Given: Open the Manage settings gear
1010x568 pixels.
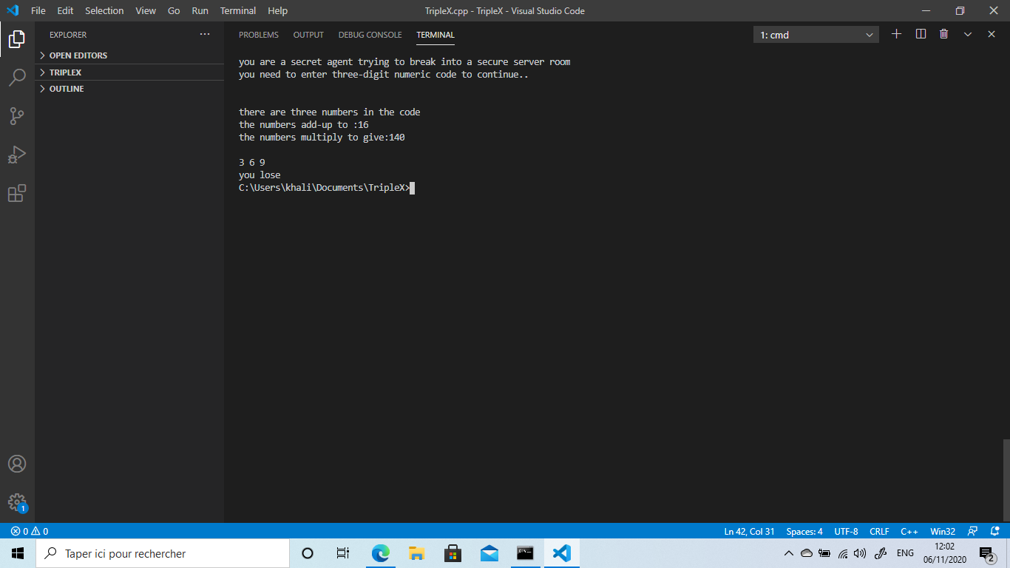Looking at the screenshot, I should tap(16, 502).
